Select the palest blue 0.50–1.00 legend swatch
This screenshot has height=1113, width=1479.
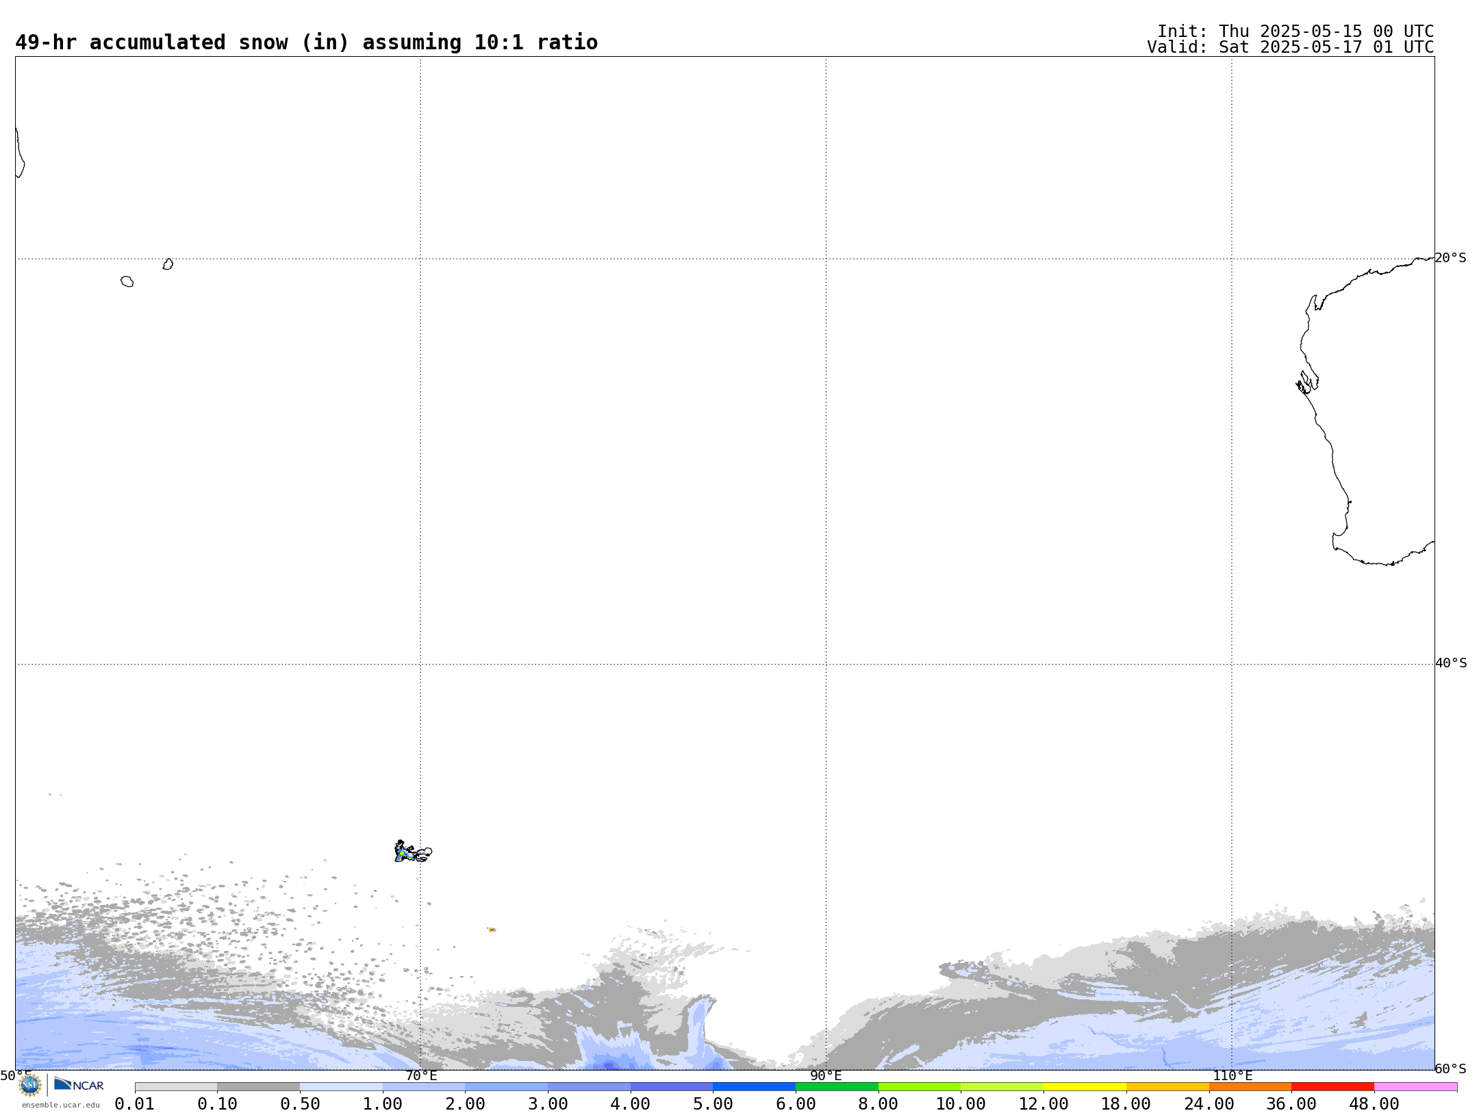[341, 1087]
